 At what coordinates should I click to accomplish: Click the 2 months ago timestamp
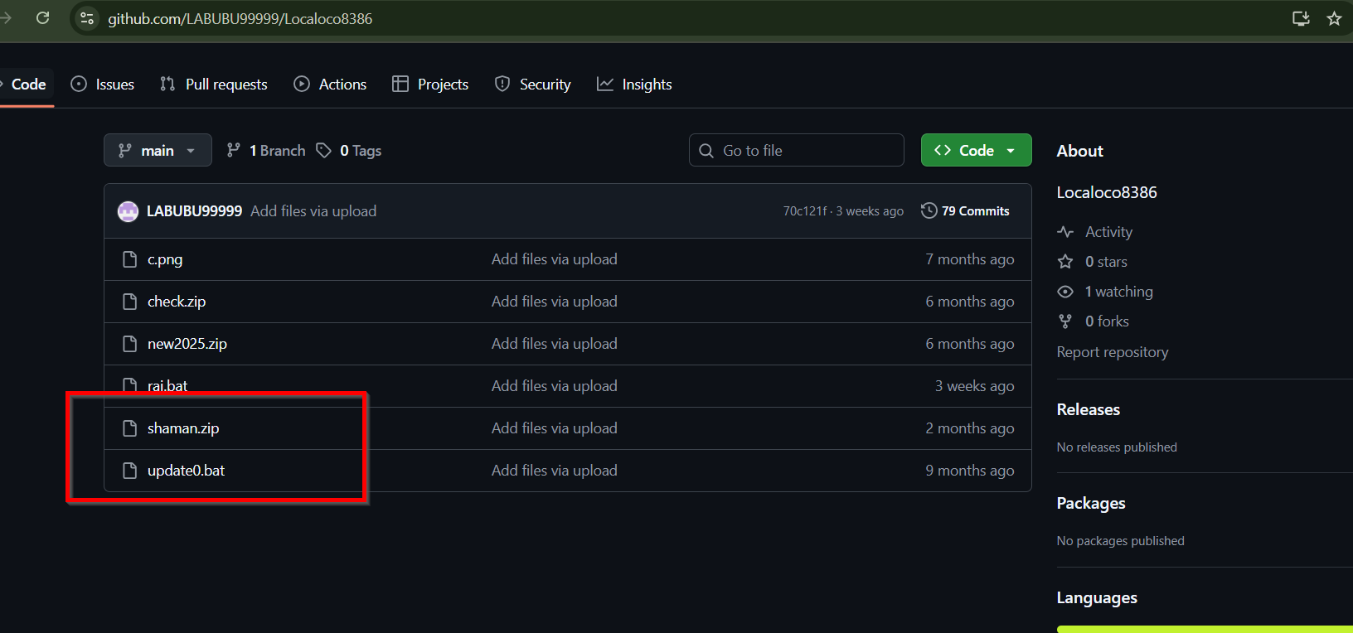click(970, 428)
